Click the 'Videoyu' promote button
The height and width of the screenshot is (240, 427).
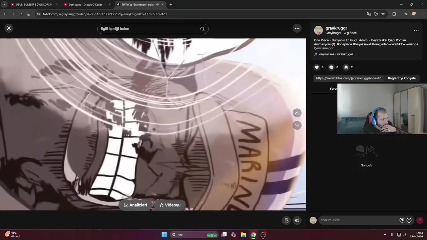(x=170, y=205)
